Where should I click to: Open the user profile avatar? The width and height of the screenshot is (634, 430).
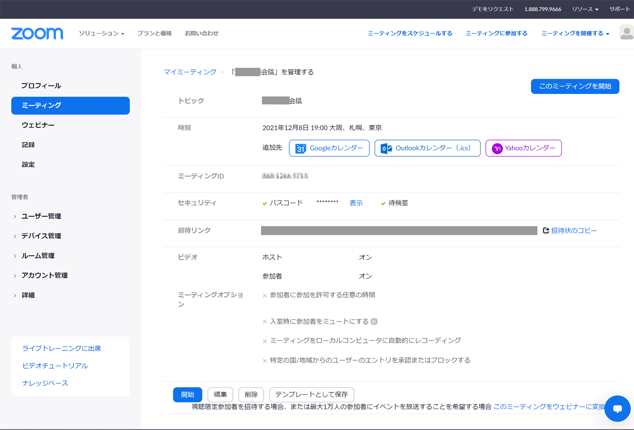click(x=627, y=33)
